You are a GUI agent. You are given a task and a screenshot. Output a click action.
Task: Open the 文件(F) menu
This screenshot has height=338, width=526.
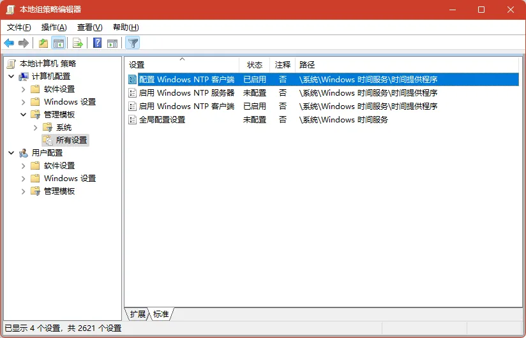point(19,27)
